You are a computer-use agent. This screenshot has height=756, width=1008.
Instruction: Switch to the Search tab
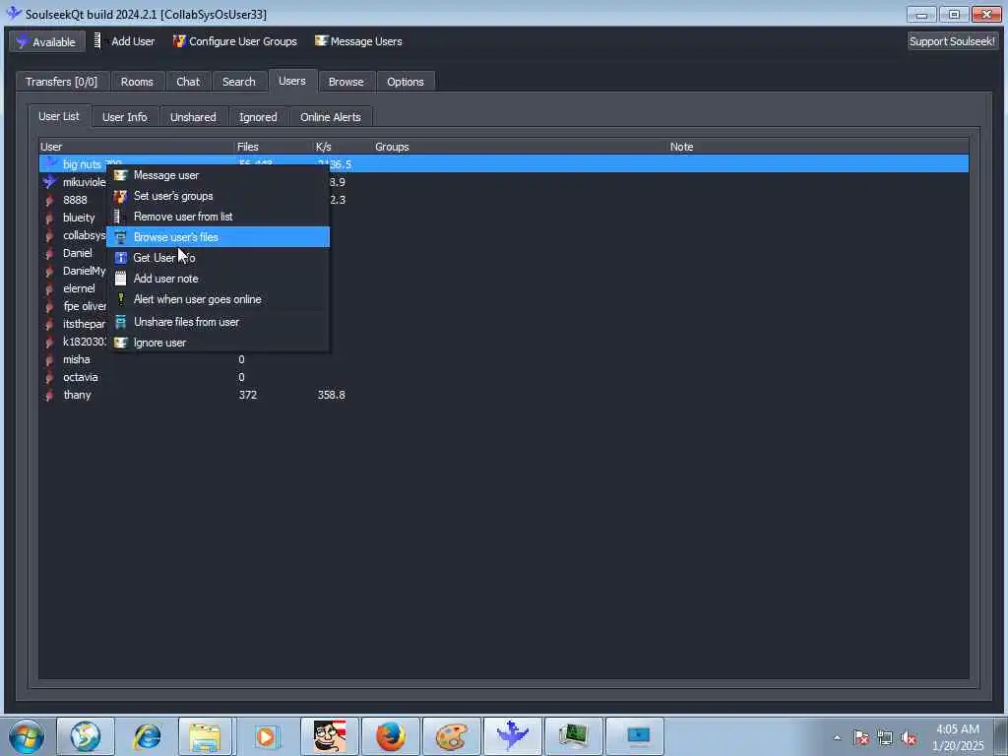(238, 82)
